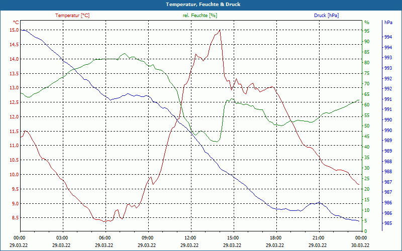402x251 pixels.
Task: Click the "12:00" time axis label
Action: point(190,237)
